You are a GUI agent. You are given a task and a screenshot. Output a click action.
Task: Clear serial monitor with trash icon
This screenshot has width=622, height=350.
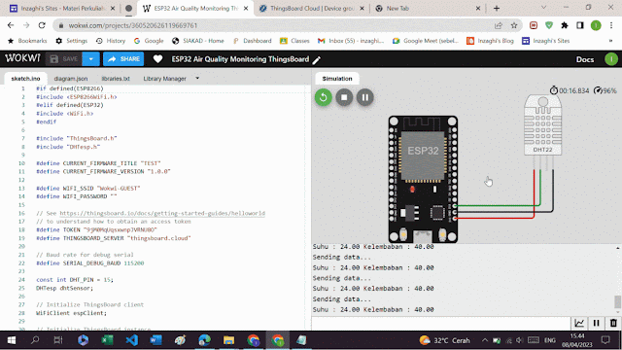[x=613, y=323]
